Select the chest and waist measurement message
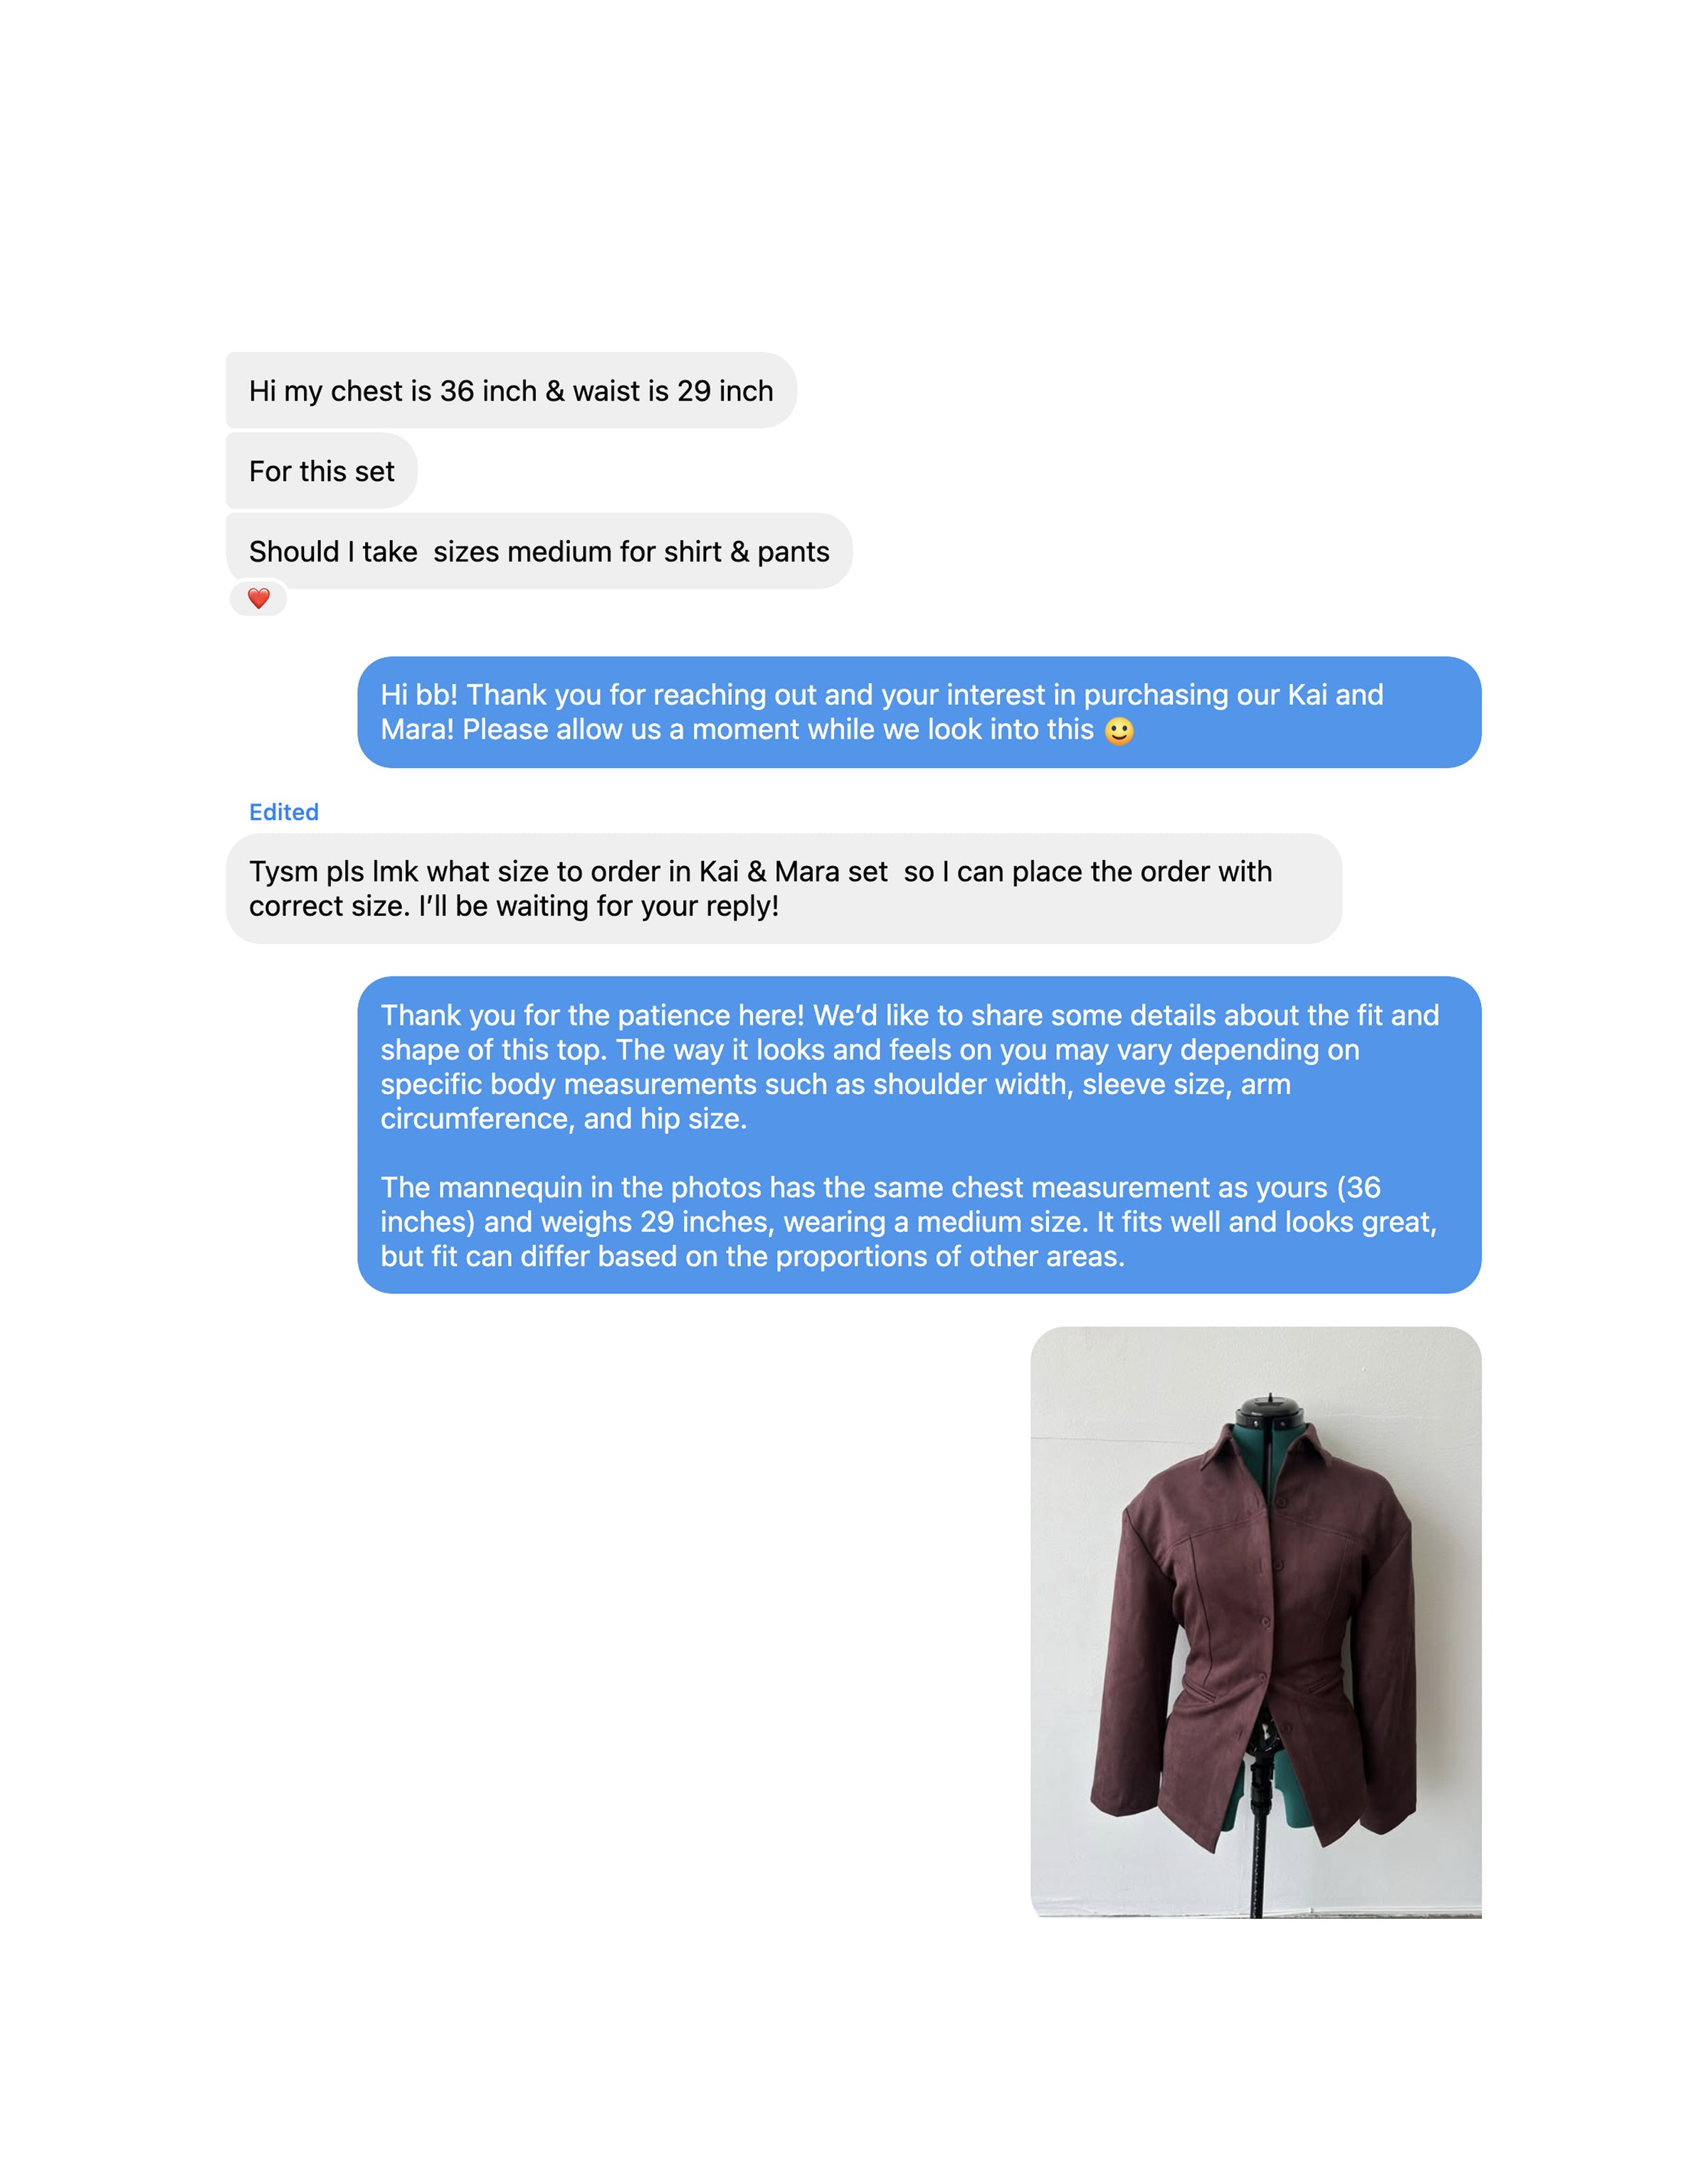This screenshot has height=2158, width=1708. [x=511, y=390]
